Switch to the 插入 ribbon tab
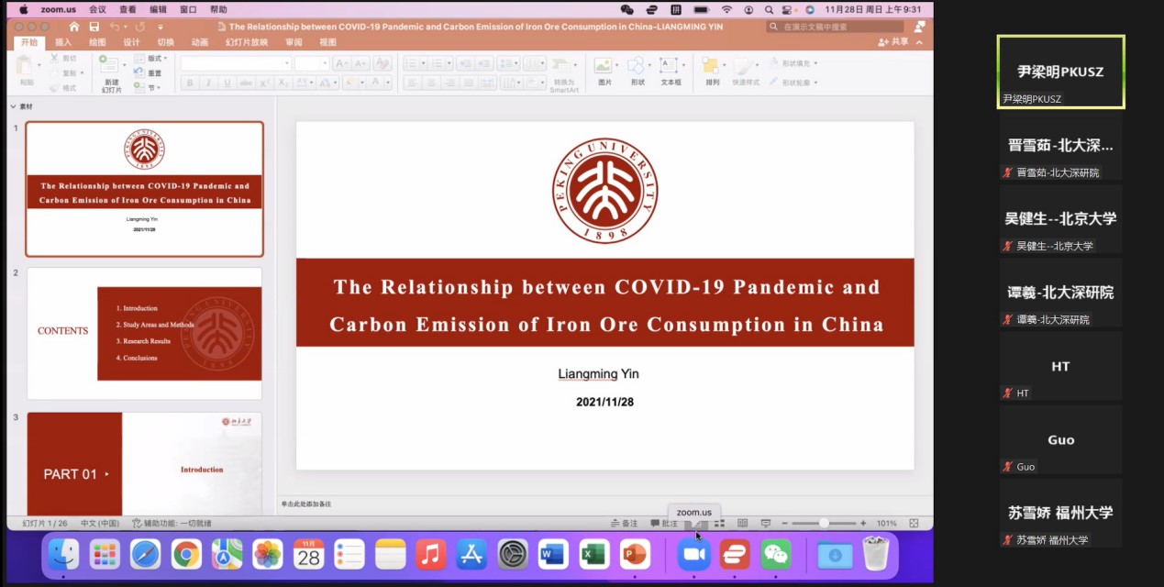 [x=63, y=42]
